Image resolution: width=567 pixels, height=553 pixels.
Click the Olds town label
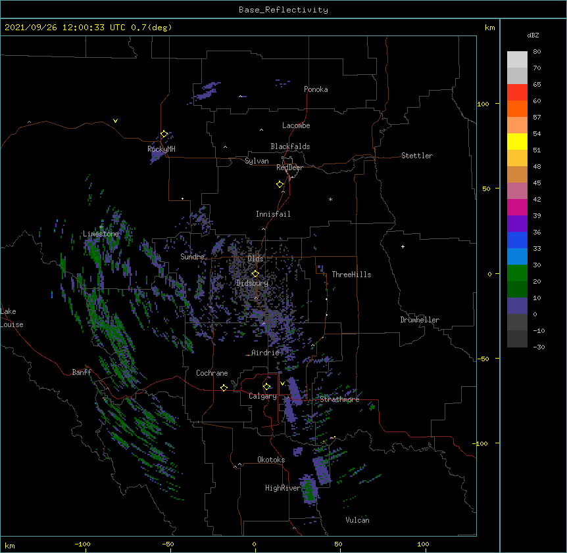click(255, 259)
